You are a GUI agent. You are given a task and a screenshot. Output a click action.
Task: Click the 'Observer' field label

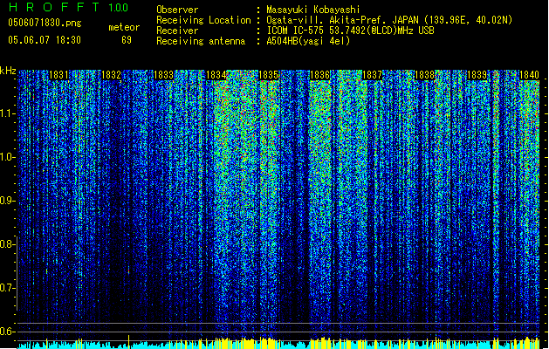pyautogui.click(x=177, y=10)
